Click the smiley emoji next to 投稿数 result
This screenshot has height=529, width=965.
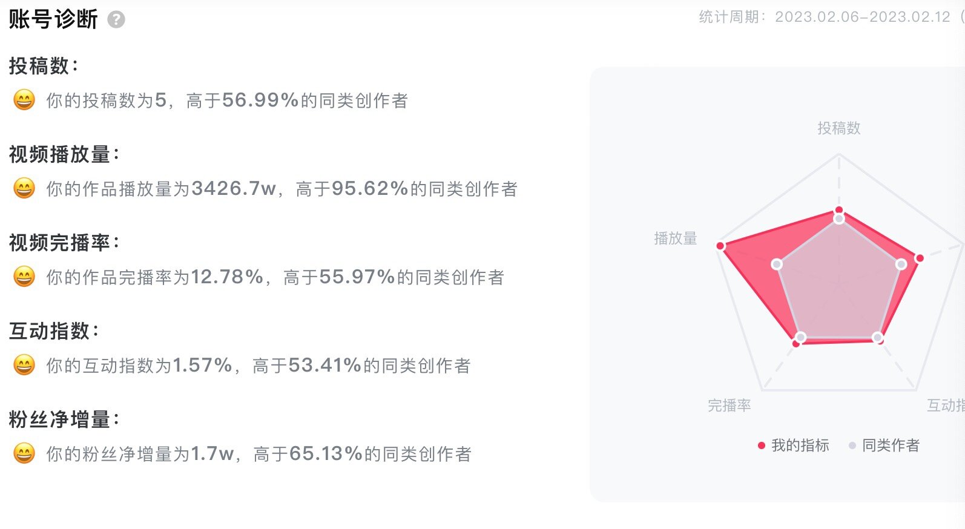pos(24,100)
